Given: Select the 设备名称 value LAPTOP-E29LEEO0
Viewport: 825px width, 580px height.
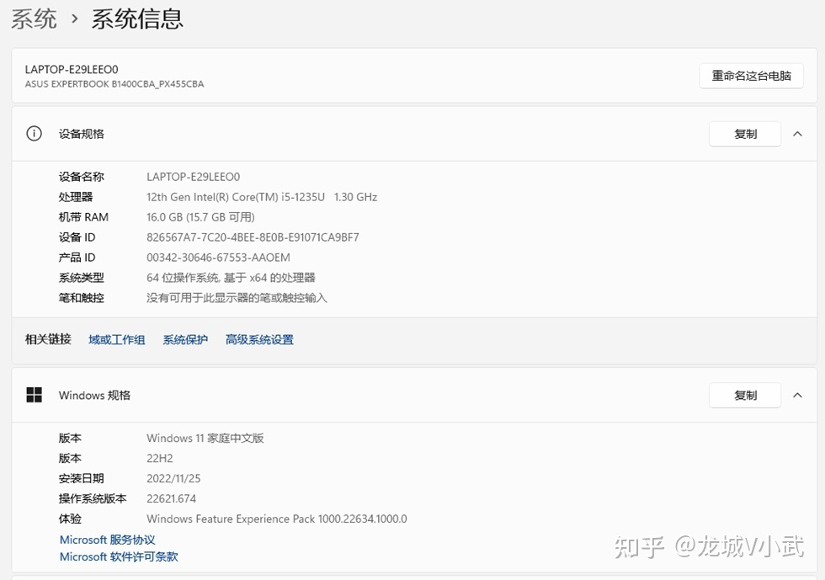Looking at the screenshot, I should 193,177.
